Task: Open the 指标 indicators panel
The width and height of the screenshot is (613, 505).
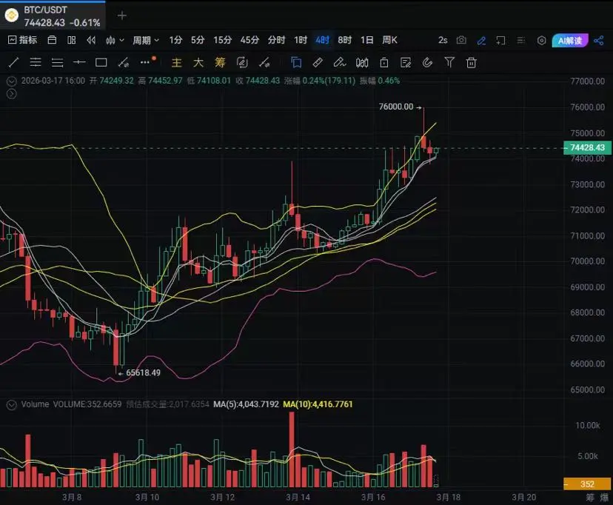Action: (22, 40)
